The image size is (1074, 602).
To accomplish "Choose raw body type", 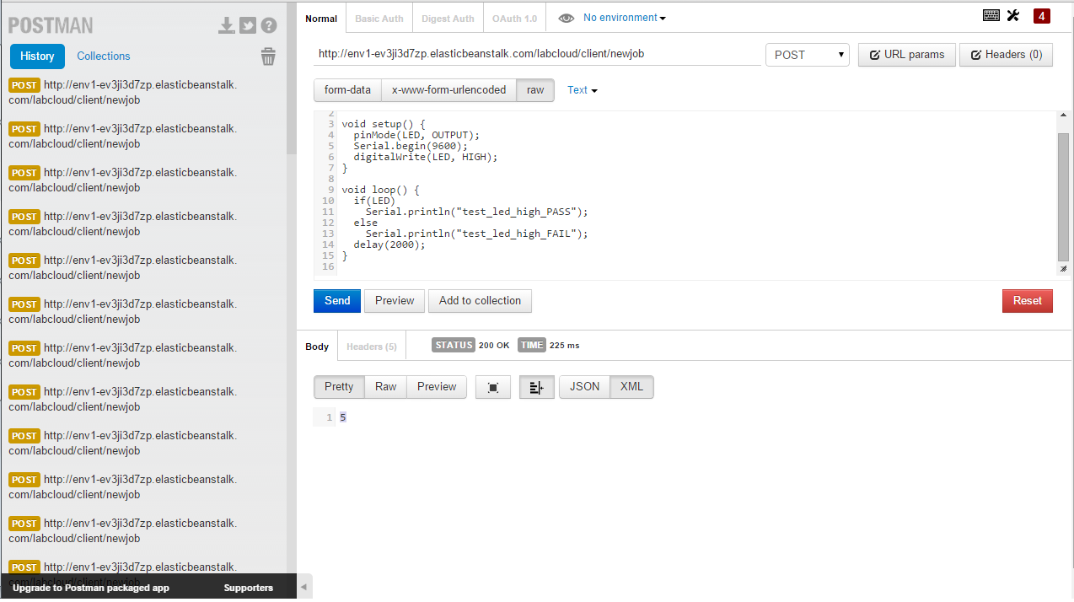I will (x=535, y=90).
